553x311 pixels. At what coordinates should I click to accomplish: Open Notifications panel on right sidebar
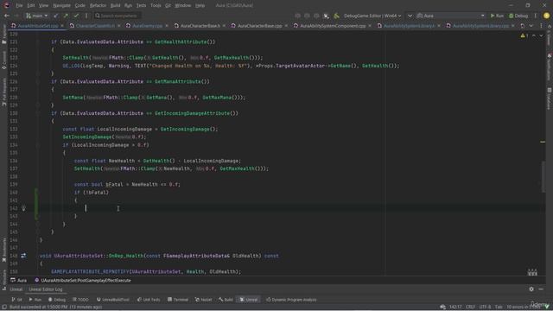point(550,67)
